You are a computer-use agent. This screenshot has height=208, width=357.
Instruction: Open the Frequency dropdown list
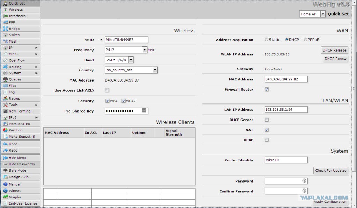point(144,50)
